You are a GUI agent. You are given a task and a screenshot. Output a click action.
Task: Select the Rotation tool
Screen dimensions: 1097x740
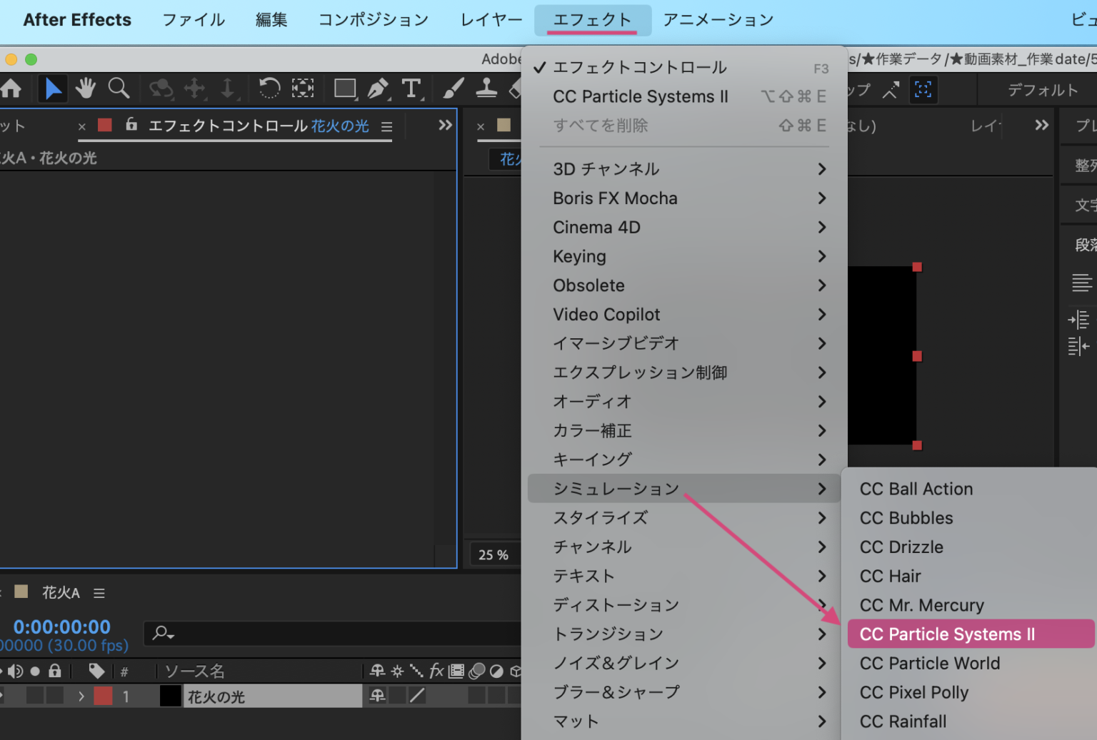269,88
